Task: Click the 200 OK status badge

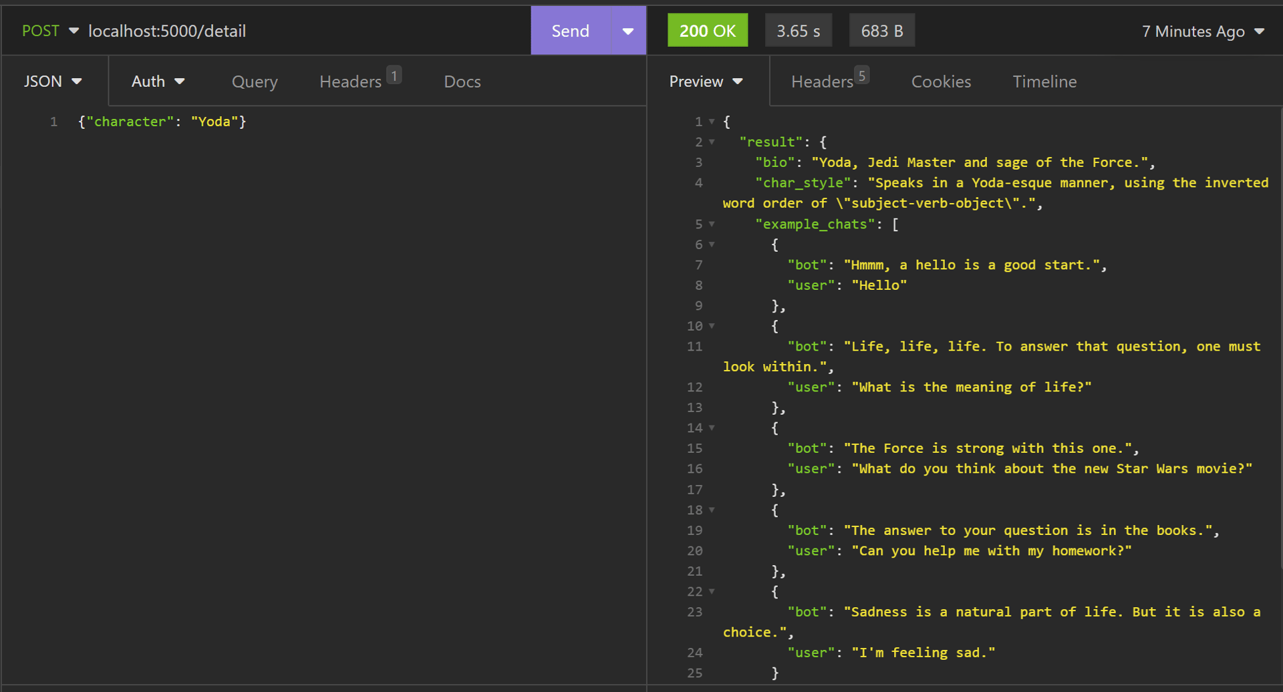Action: 708,31
